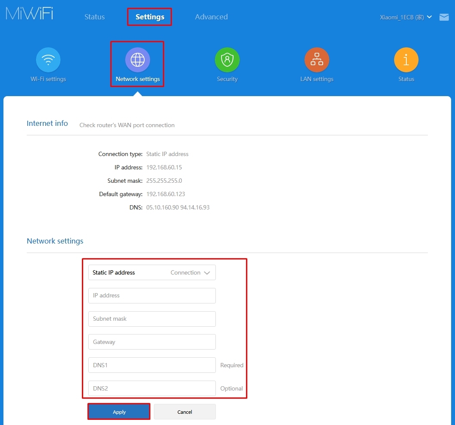
Task: Select the subnet mask value 255.255.255.0
Action: pyautogui.click(x=164, y=181)
